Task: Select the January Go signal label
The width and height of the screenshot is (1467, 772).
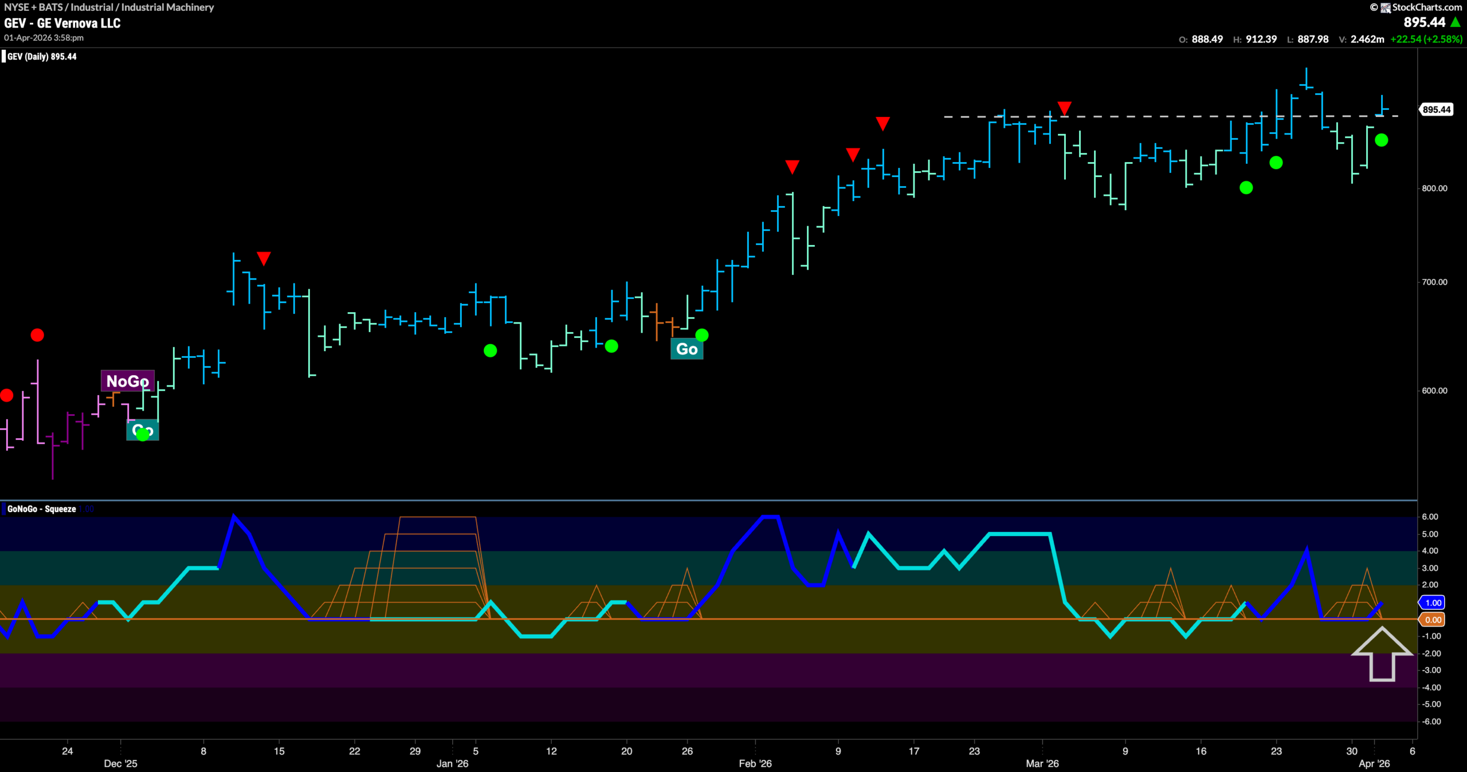Action: pyautogui.click(x=687, y=349)
